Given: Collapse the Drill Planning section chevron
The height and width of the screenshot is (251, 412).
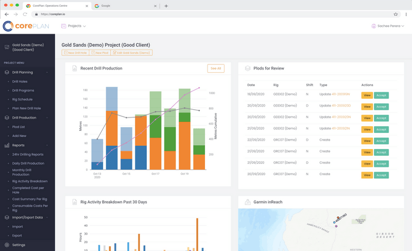Looking at the screenshot, I should 47,72.
